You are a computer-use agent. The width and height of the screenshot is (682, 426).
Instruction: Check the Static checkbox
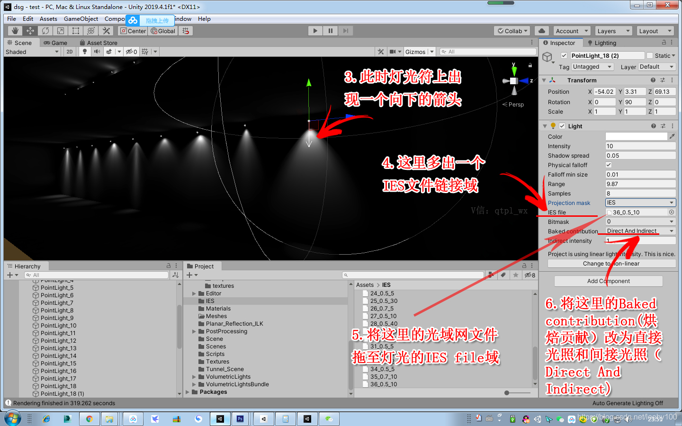(650, 55)
